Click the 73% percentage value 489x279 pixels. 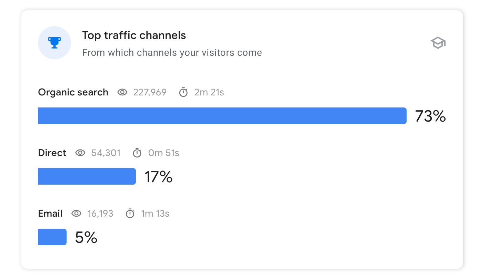(430, 116)
